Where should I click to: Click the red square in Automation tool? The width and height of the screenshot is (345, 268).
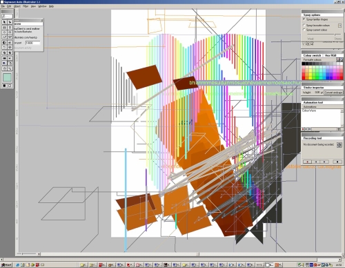(x=303, y=129)
